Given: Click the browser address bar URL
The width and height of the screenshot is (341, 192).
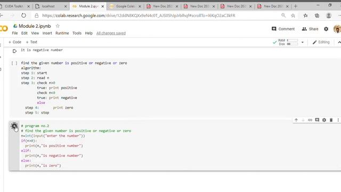Looking at the screenshot, I should pos(139,15).
